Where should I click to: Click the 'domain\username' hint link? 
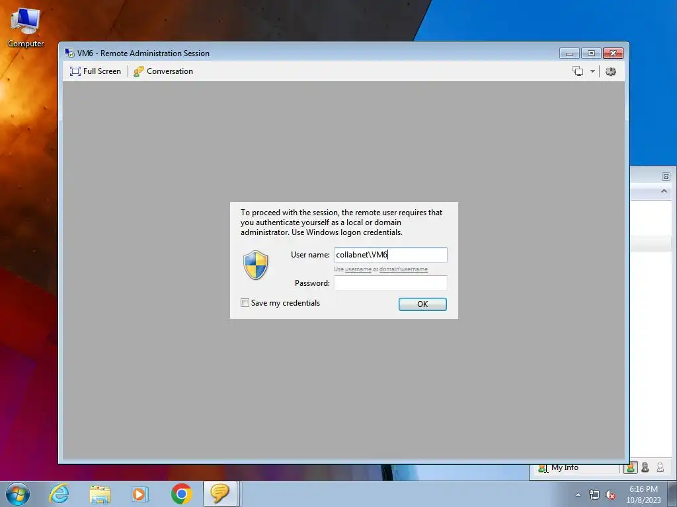[x=403, y=269]
